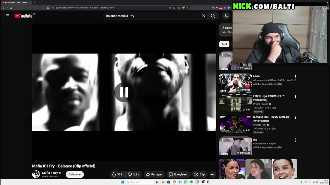Open Task View on taskbar
This screenshot has height=185, width=330.
pos(157,182)
